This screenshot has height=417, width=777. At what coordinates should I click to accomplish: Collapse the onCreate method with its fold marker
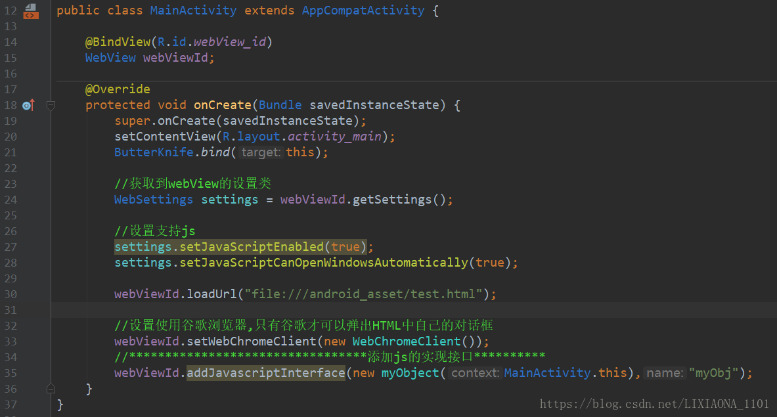point(51,105)
